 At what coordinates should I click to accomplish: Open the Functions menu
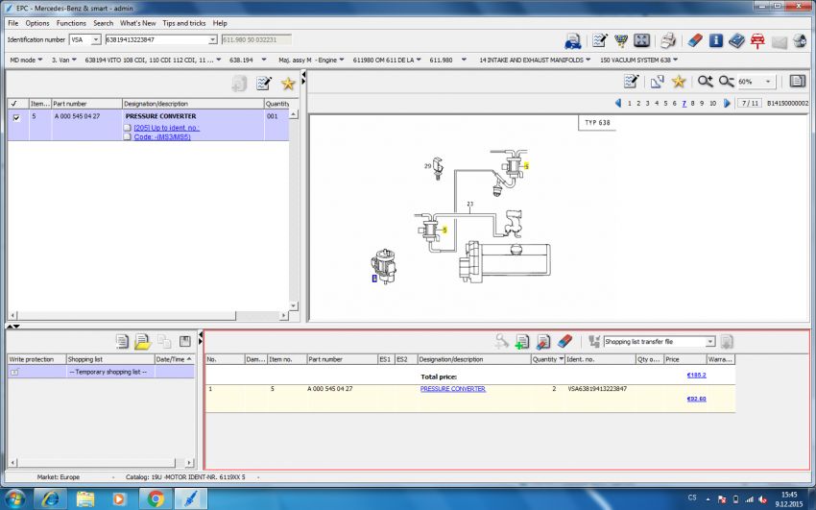coord(71,23)
